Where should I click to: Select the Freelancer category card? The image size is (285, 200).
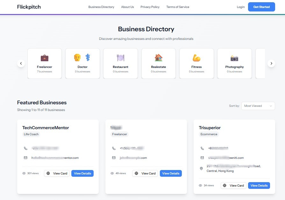(45, 63)
